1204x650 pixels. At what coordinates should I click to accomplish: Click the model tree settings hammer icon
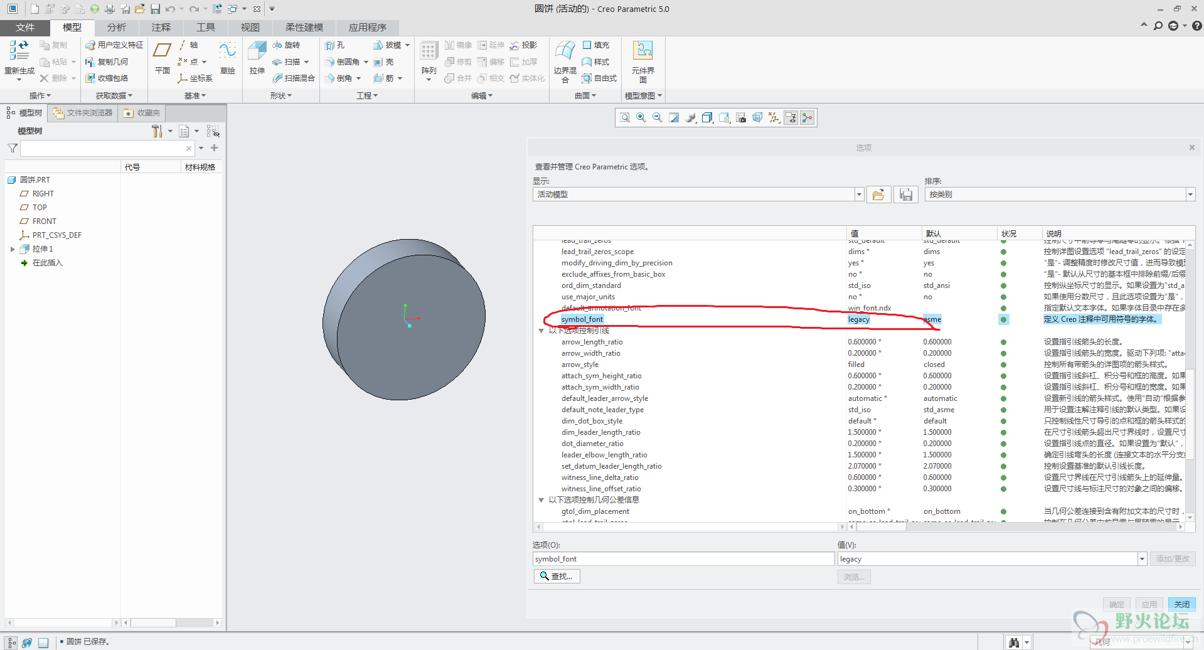point(157,131)
